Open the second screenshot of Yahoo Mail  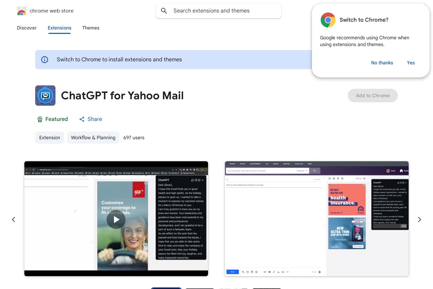point(317,219)
